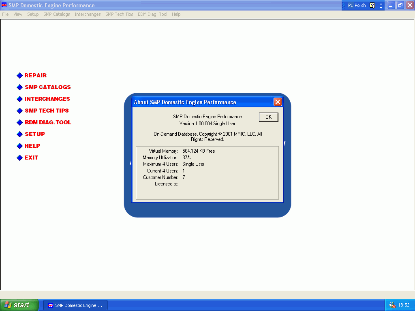415x311 pixels.
Task: Open SMP TECH TIPS from the list
Action: [47, 111]
